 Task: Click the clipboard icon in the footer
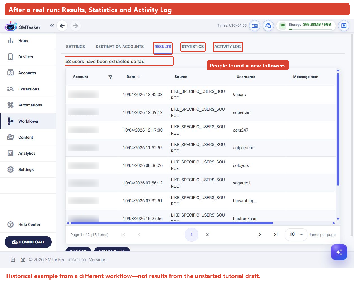coord(13,260)
